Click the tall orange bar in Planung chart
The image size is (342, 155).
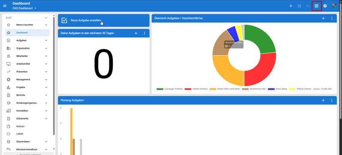click(x=71, y=132)
